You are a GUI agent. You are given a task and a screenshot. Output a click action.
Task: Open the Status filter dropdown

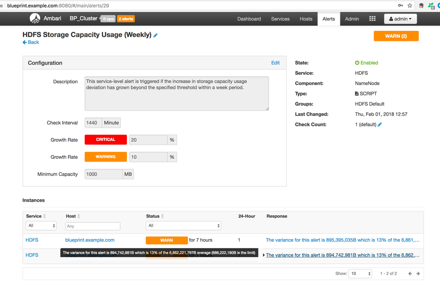(x=183, y=226)
